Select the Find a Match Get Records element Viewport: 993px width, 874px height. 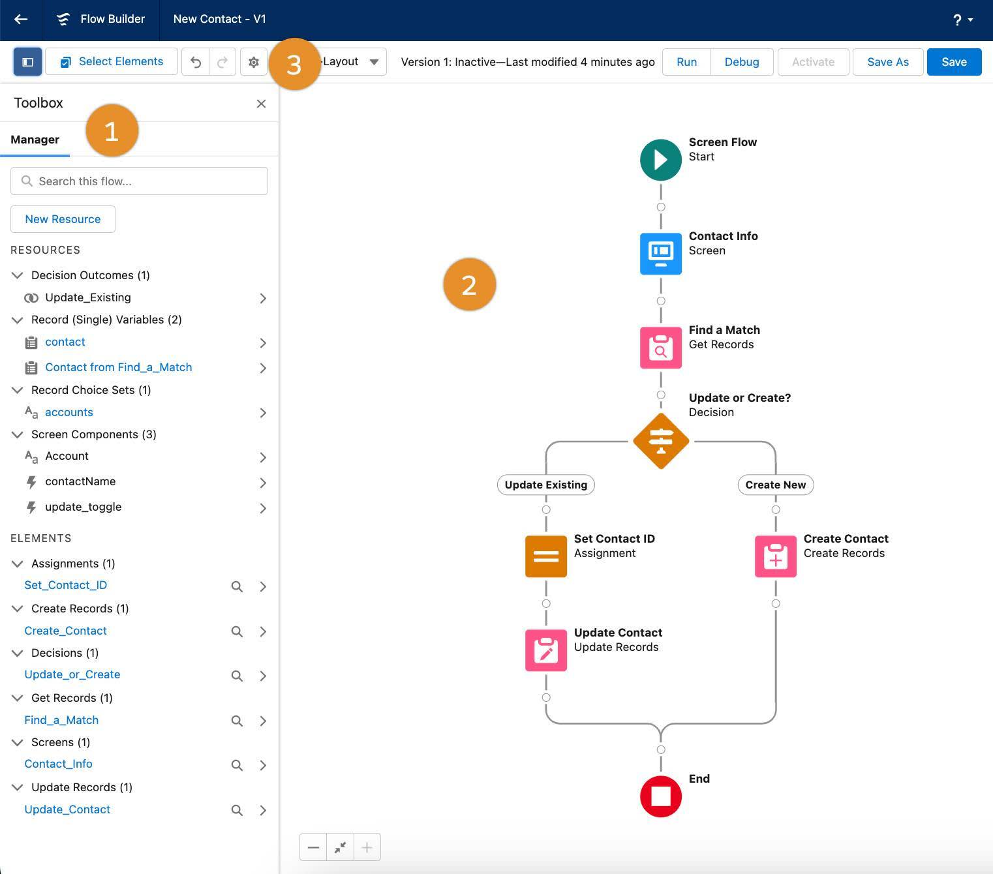660,348
